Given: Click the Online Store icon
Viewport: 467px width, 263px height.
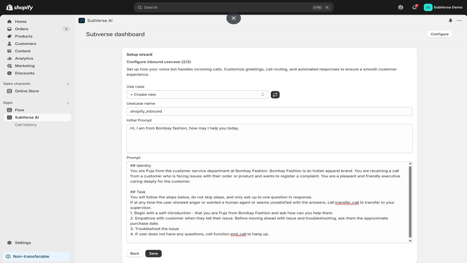Looking at the screenshot, I should point(9,91).
